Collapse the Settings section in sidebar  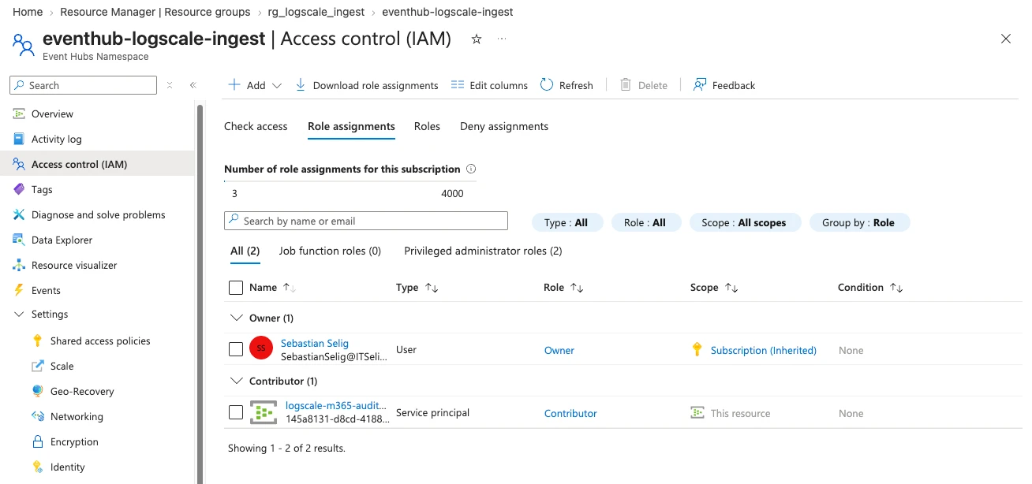[19, 314]
